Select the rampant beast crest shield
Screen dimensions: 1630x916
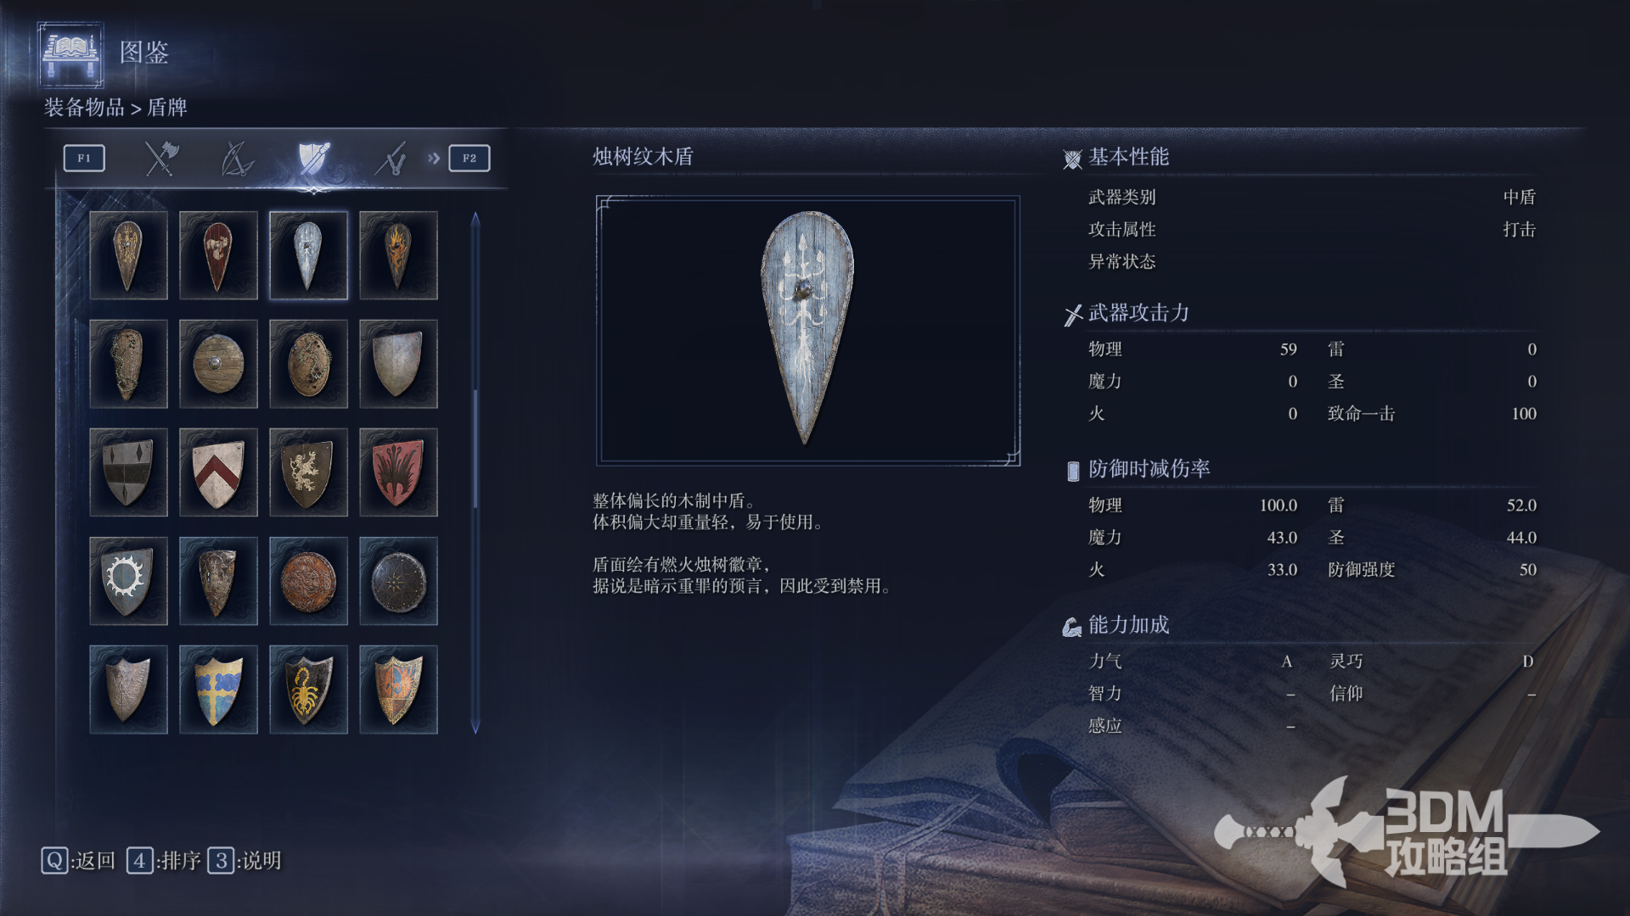(308, 472)
